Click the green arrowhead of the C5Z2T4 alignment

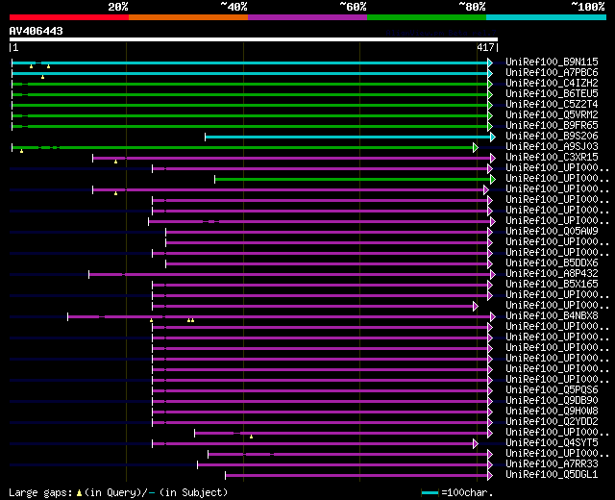click(x=490, y=105)
